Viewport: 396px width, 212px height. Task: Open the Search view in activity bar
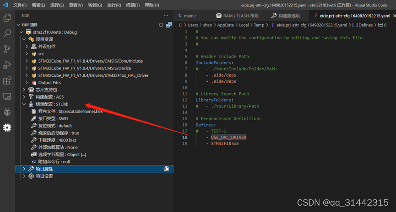coord(7,33)
